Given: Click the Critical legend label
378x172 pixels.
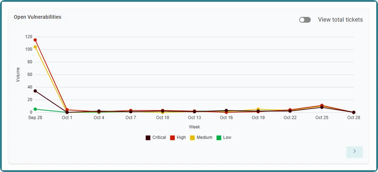Looking at the screenshot, I should [159, 137].
